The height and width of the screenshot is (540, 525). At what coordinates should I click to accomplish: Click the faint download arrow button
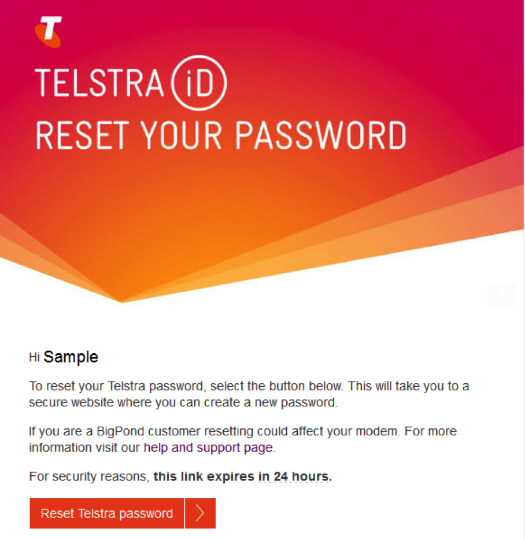click(501, 295)
